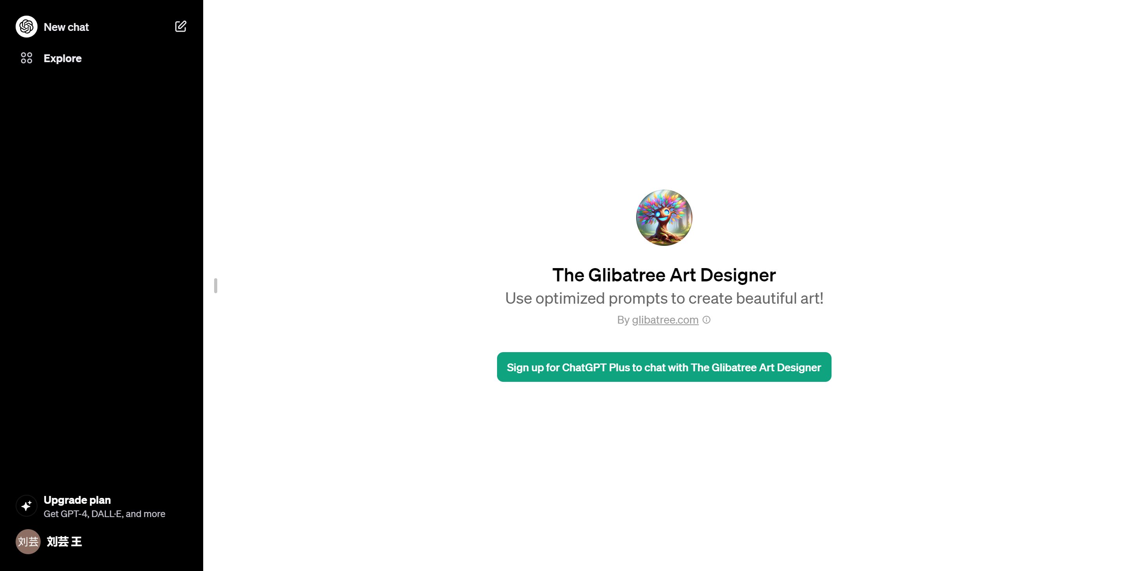Image resolution: width=1125 pixels, height=571 pixels.
Task: Click The Glibatree Art Designer title
Action: click(664, 275)
